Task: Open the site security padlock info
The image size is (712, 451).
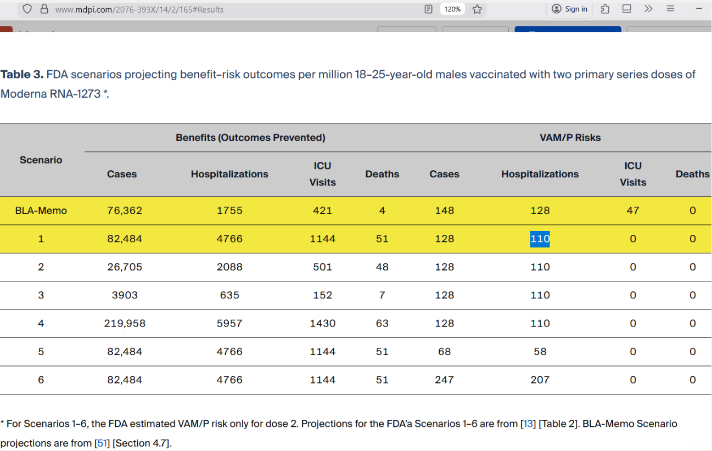Action: (x=44, y=9)
